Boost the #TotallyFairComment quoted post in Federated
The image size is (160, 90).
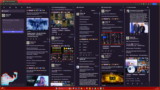[106, 51]
